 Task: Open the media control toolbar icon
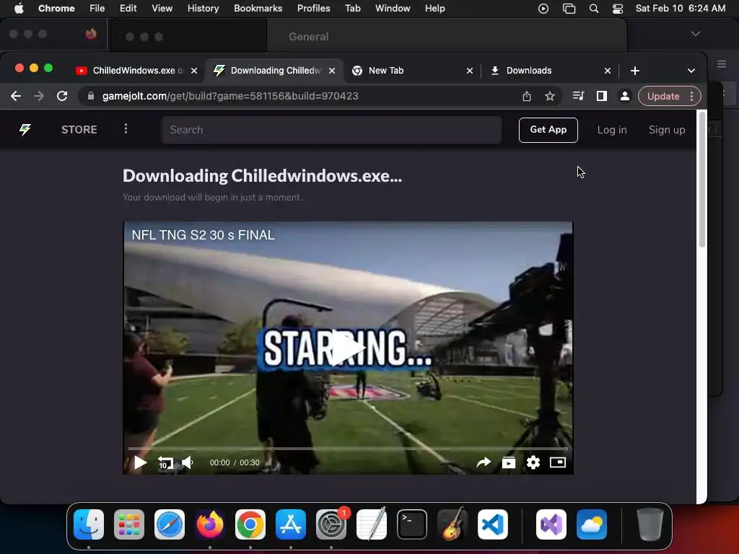[x=578, y=96]
